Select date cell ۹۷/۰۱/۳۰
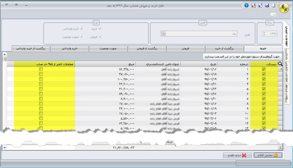This screenshot has height=168, width=293. [x=199, y=99]
